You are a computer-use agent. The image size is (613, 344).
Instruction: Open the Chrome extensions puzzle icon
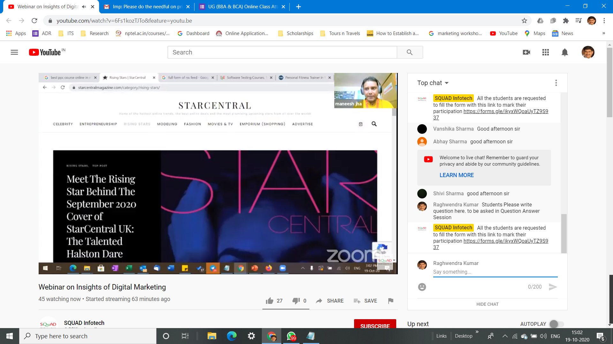[x=566, y=21]
